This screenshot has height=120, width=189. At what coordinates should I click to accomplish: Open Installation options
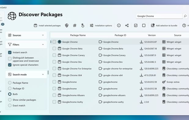point(101,26)
